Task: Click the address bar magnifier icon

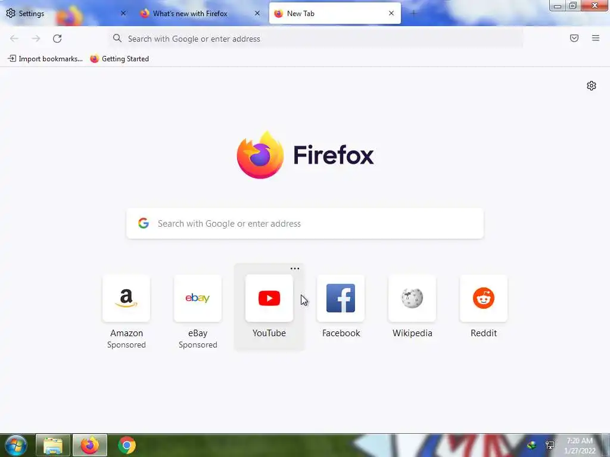Action: coord(117,38)
